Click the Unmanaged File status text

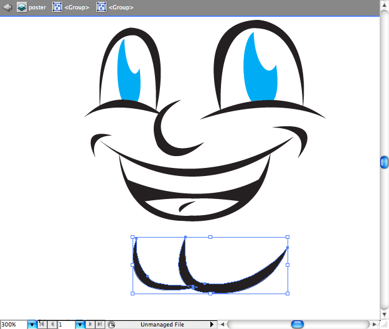(x=162, y=325)
